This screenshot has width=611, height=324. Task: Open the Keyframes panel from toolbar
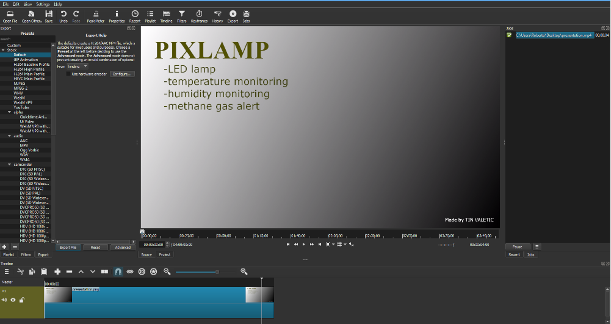click(199, 16)
